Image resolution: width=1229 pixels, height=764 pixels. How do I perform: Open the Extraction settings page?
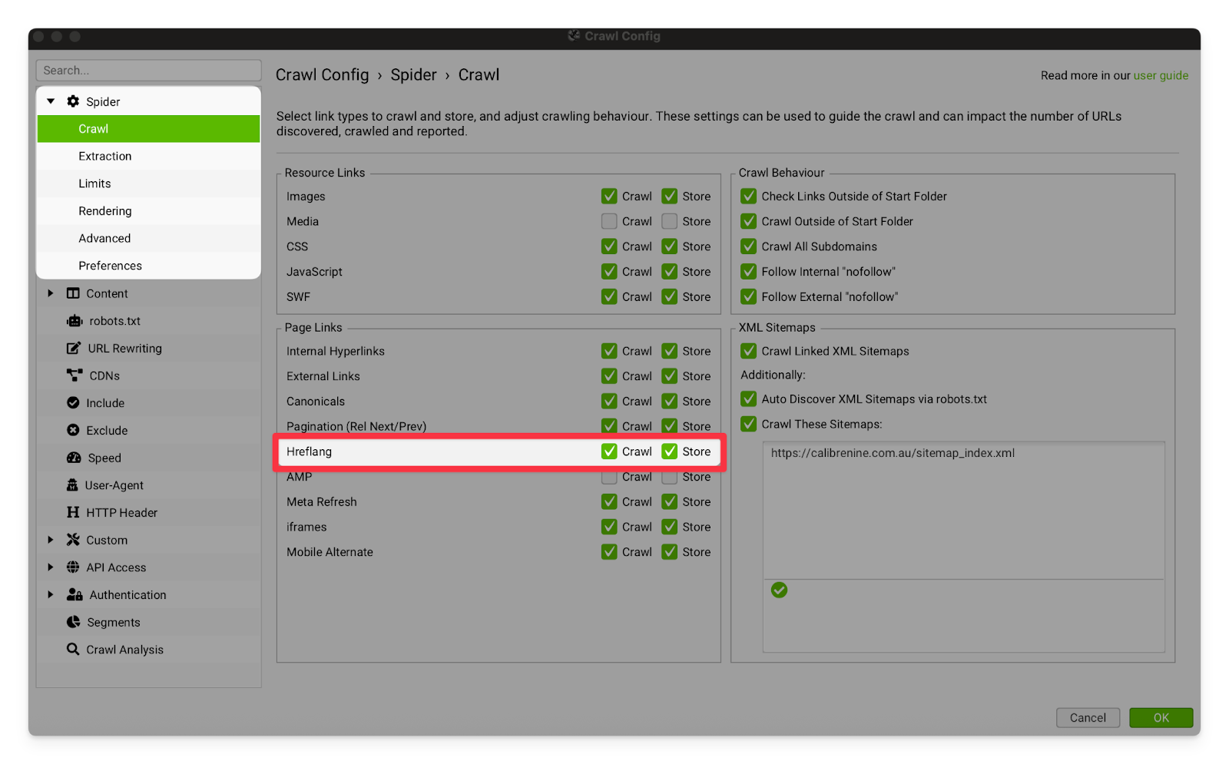[105, 156]
